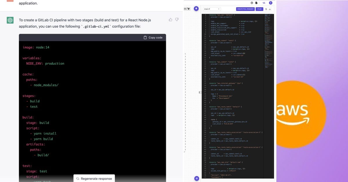Open chat via the blue circle icon
Image resolution: width=348 pixels, height=182 pixels.
click(197, 179)
